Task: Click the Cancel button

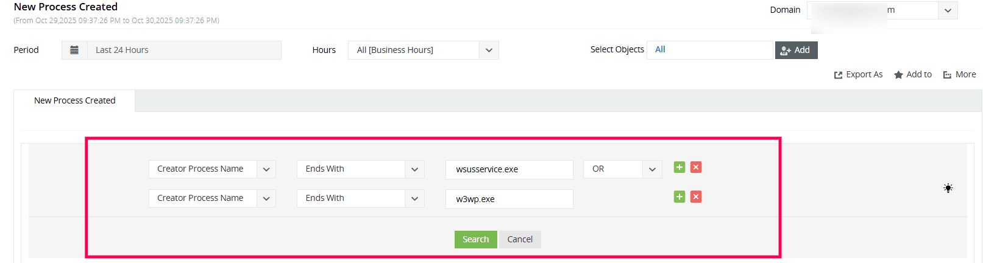Action: [x=520, y=239]
